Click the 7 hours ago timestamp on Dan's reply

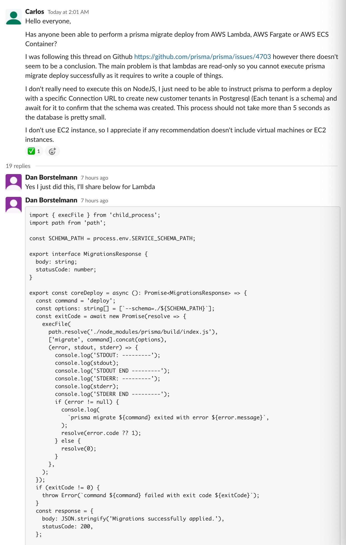pos(94,177)
